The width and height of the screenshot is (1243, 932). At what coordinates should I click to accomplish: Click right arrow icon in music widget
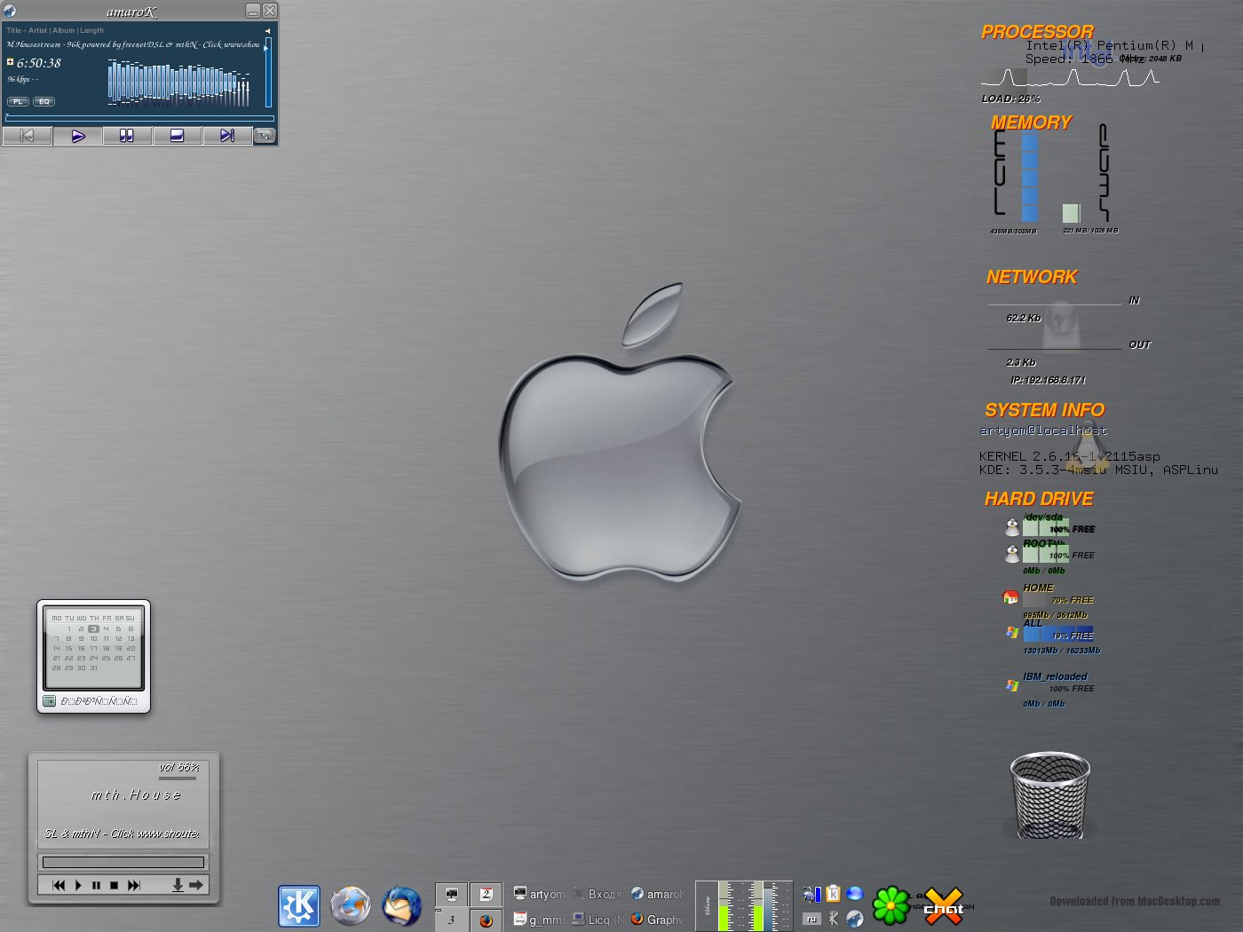pos(196,885)
